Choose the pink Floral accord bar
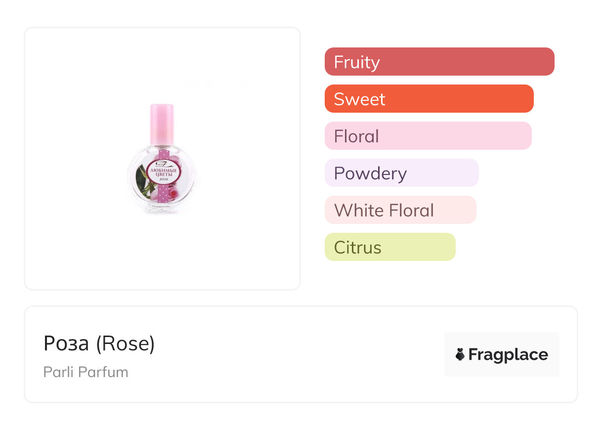Screen dimensions: 602x427 [x=428, y=136]
